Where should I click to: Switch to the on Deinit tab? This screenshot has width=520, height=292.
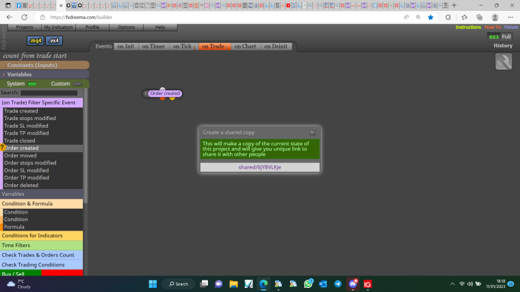pos(276,46)
